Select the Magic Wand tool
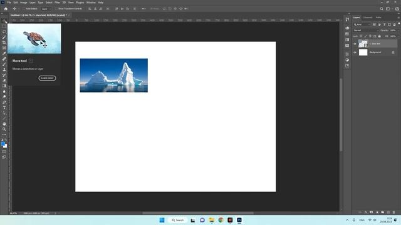Screen dimensions: 401x225 [x=4, y=37]
